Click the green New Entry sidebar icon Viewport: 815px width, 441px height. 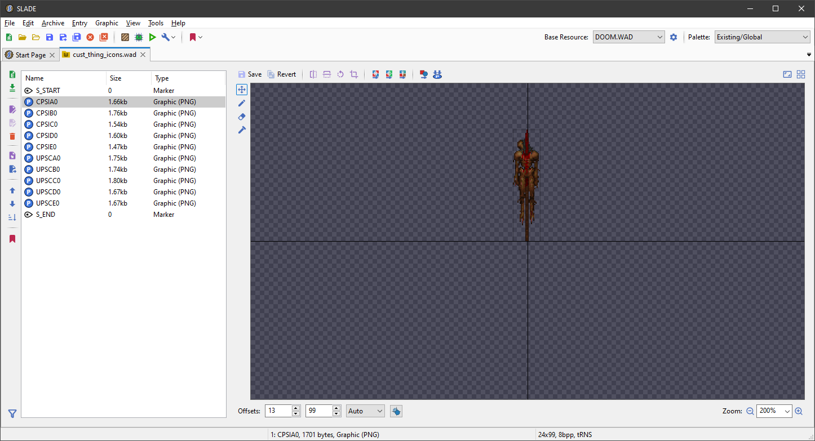click(12, 74)
